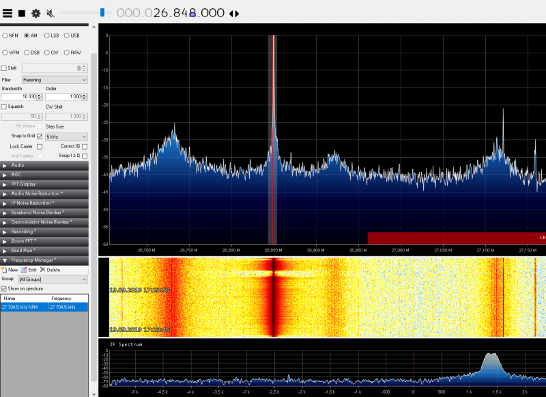Enable the Lock Carrier checkbox
The height and width of the screenshot is (397, 546).
pos(40,147)
